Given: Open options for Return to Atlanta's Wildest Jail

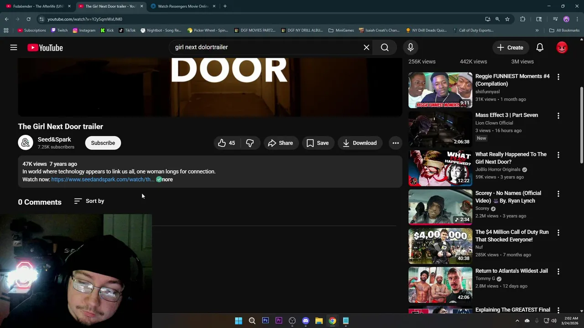Looking at the screenshot, I should pyautogui.click(x=558, y=272).
